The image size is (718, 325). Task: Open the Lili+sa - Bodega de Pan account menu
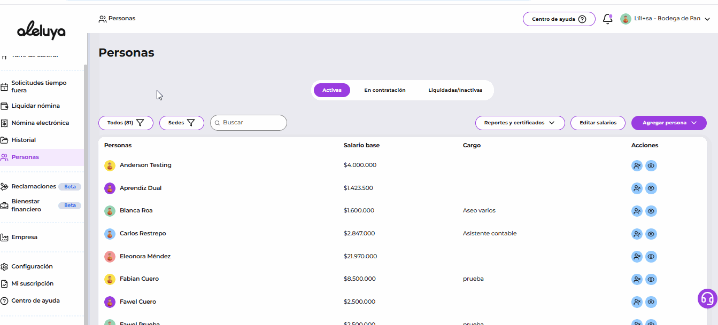point(666,19)
